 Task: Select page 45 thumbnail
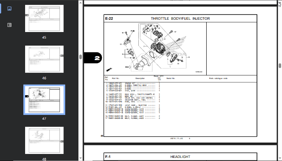click(44, 18)
